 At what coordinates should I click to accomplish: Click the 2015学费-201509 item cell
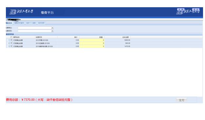click(42, 40)
